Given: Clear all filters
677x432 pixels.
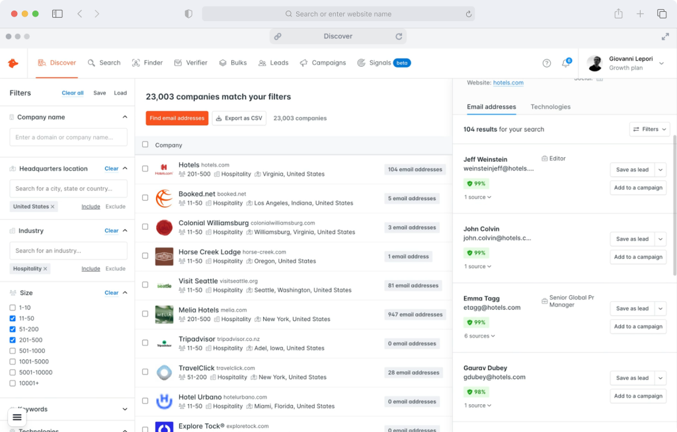Looking at the screenshot, I should [73, 92].
